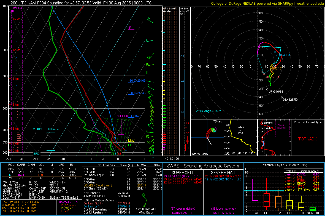Viewport: 325px width, 216px height.
Task: Click the Inf. Temp. Adv. panel header
Action: point(185,11)
